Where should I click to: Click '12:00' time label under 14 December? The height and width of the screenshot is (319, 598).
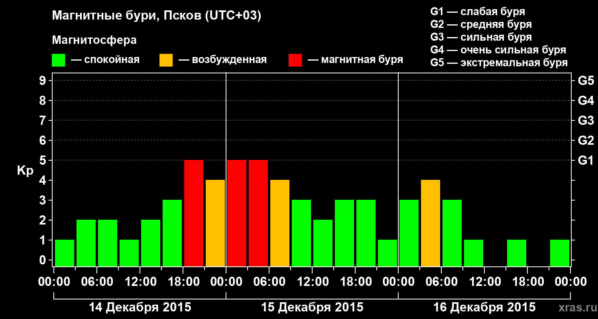(x=140, y=282)
